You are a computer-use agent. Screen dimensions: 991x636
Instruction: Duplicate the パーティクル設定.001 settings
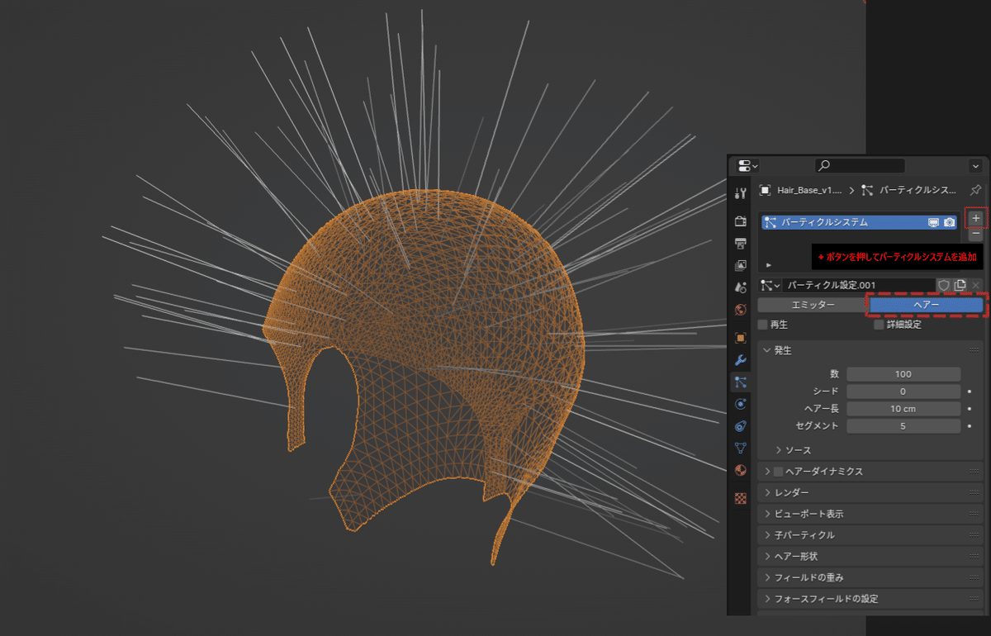click(960, 285)
